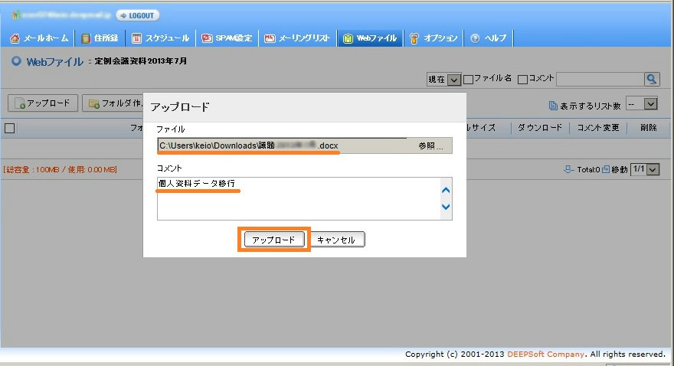Toggle the select-all checkbox in list header
The image size is (674, 366).
pos(9,128)
